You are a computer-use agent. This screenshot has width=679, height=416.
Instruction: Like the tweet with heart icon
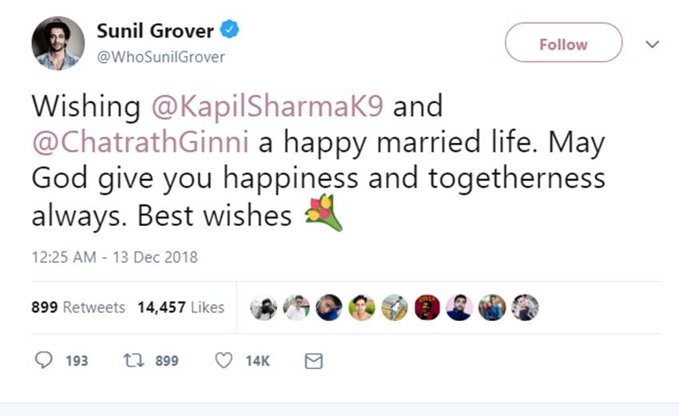224,361
